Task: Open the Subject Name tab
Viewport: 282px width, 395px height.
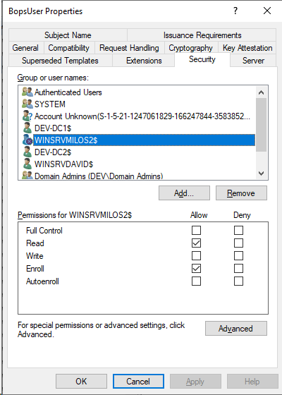Action: point(68,35)
